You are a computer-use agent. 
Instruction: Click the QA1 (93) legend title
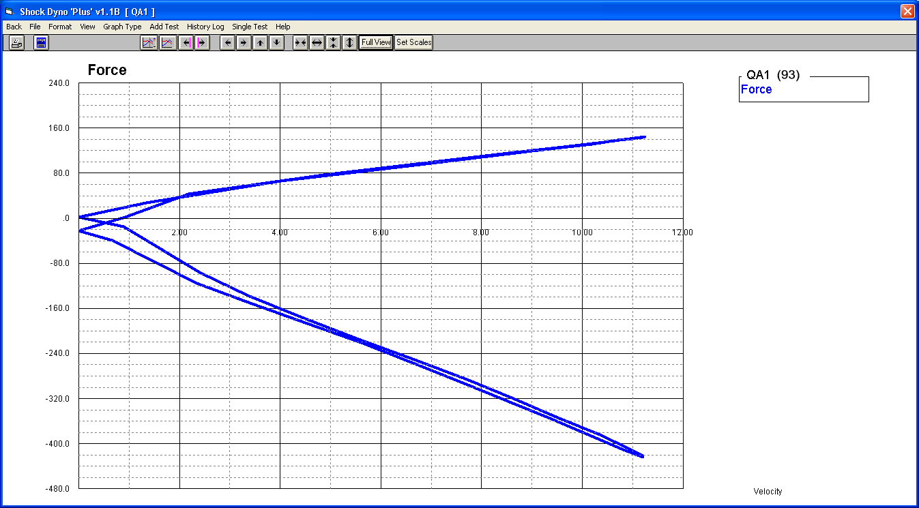tap(773, 75)
